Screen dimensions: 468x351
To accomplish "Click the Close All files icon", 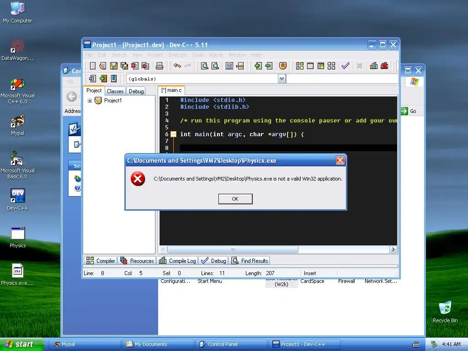I will [145, 66].
